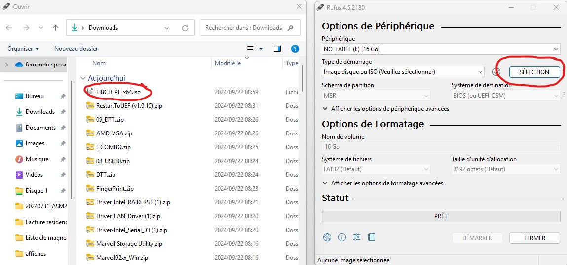Click the OneDrive cloud icon for fernando
The image size is (567, 265).
[19, 65]
